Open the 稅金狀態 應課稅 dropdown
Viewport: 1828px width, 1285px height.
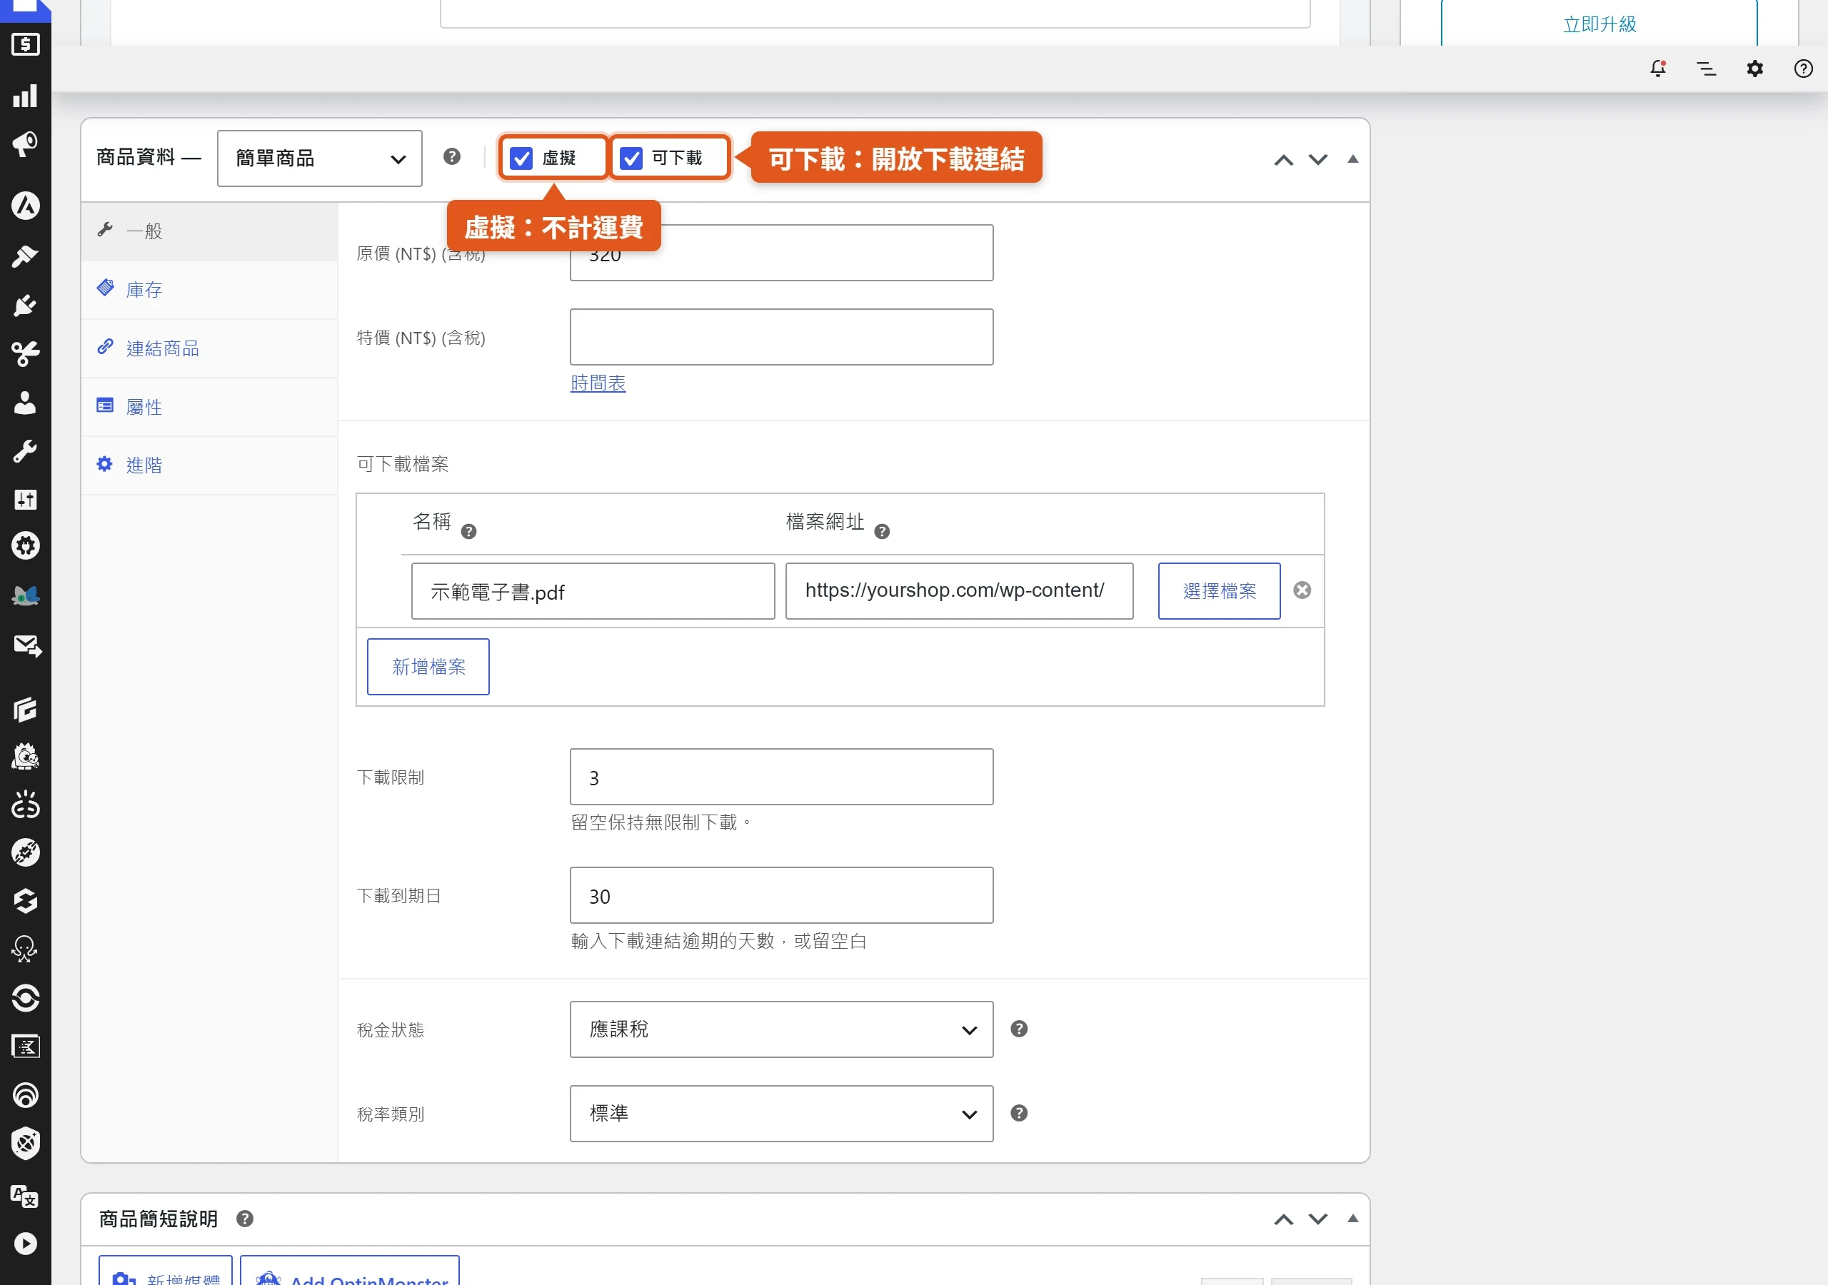point(781,1029)
